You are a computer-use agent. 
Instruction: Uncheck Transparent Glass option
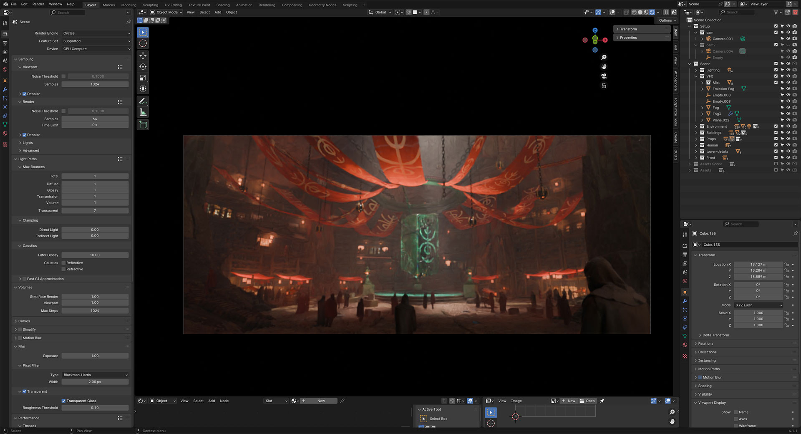64,401
